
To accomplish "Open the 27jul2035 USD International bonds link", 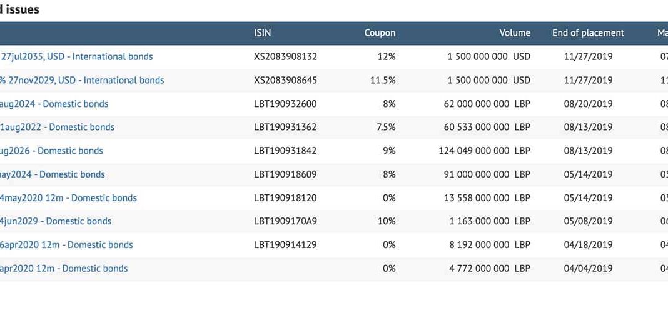I will click(x=77, y=56).
